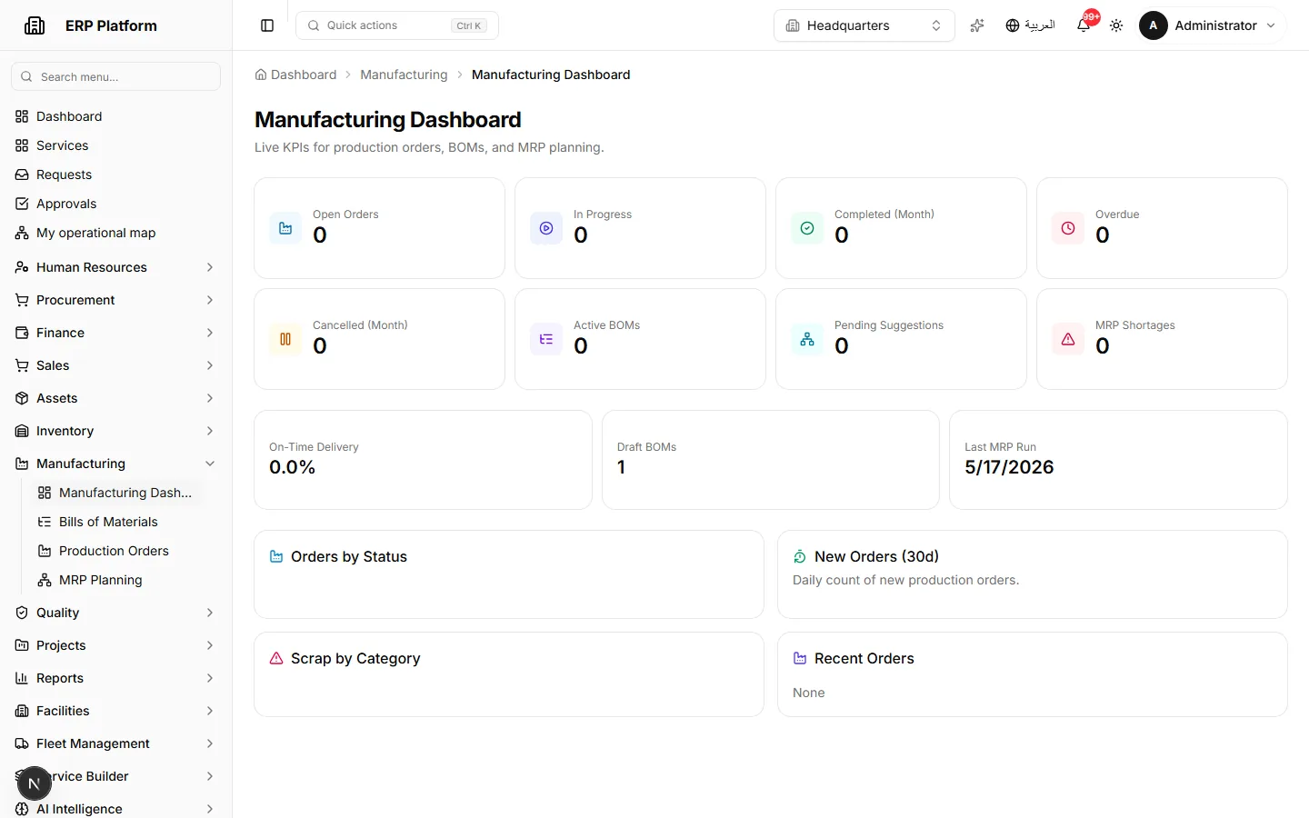Open Services in the sidebar
The width and height of the screenshot is (1309, 818).
(x=116, y=145)
